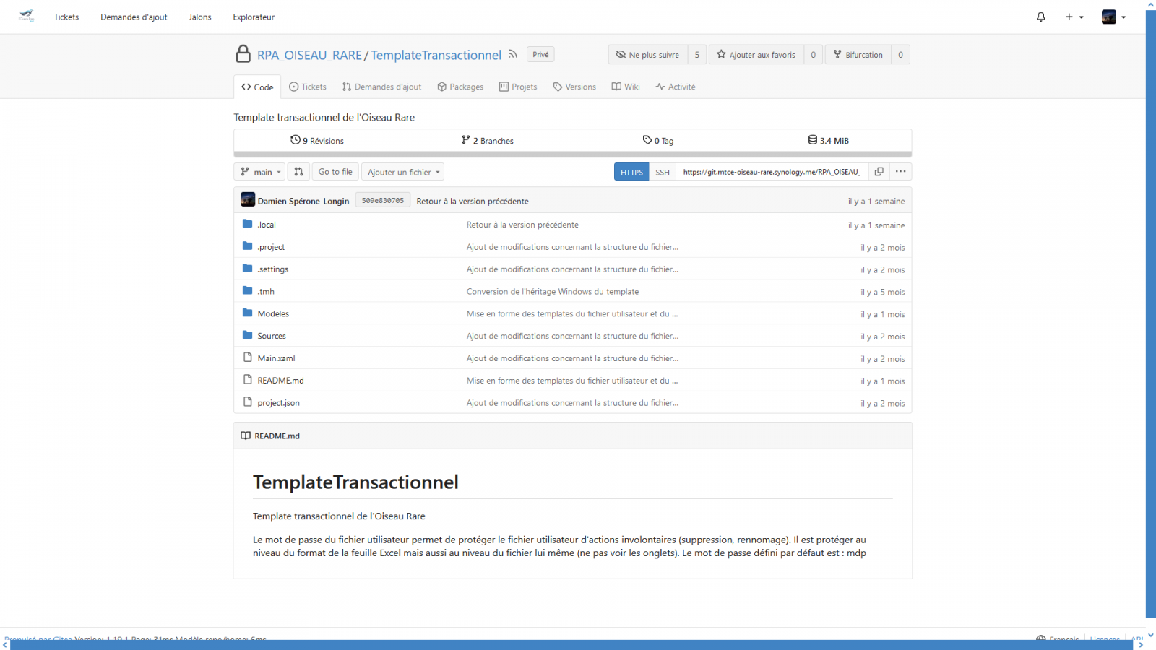
Task: Select HTTPS clone protocol
Action: (x=631, y=172)
